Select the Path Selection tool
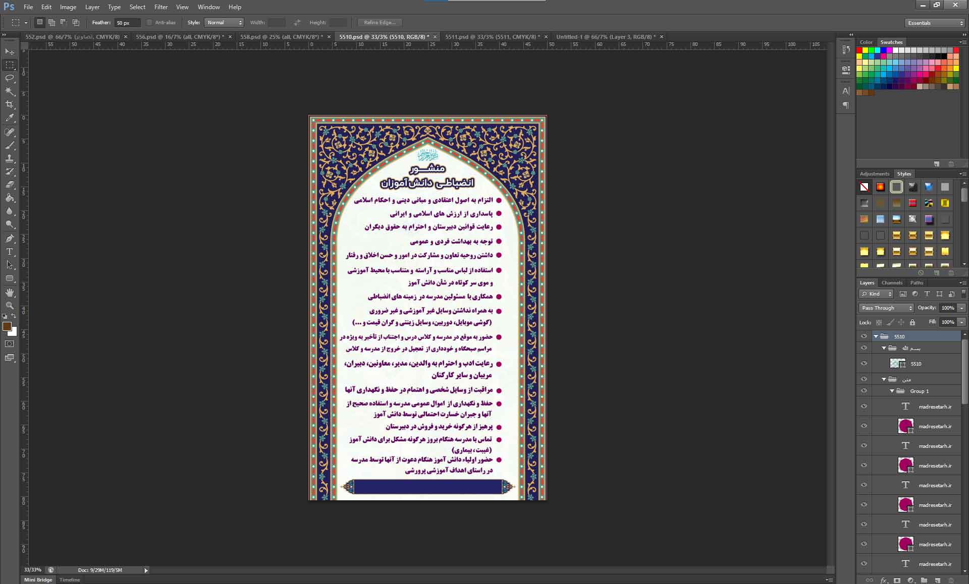The height and width of the screenshot is (584, 969). pos(10,265)
